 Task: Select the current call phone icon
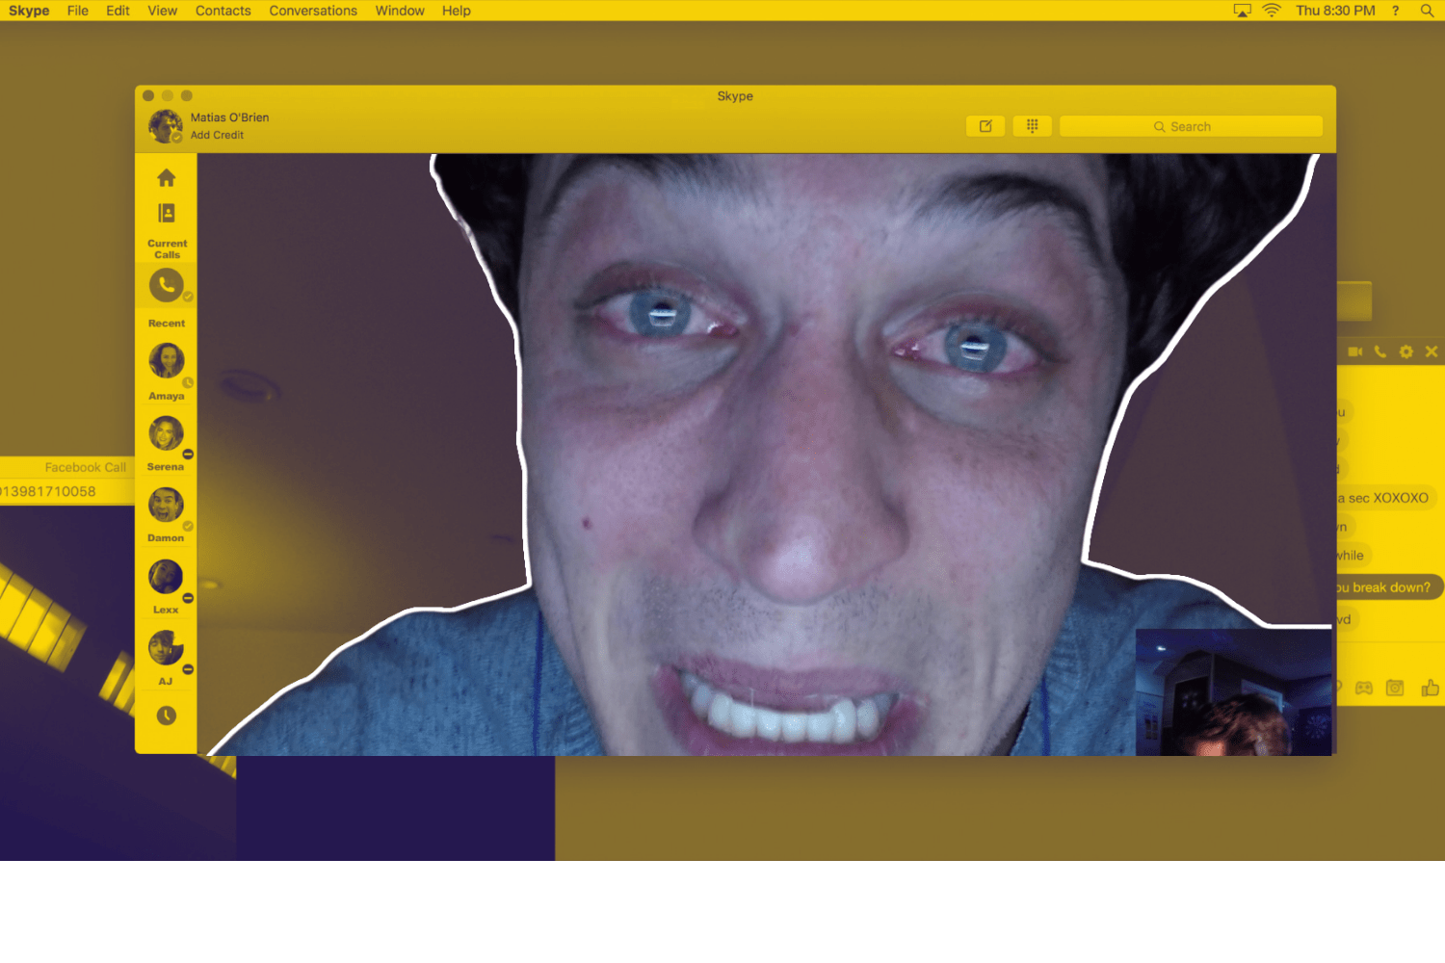pos(167,285)
